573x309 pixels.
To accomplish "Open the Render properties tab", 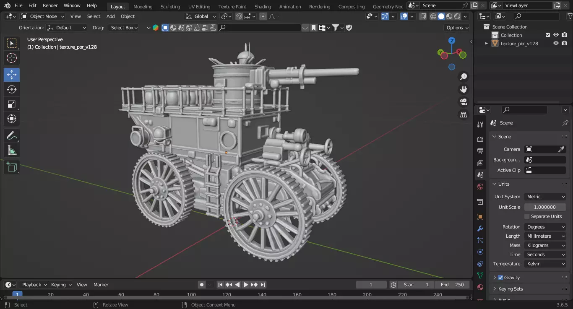I will coord(480,139).
